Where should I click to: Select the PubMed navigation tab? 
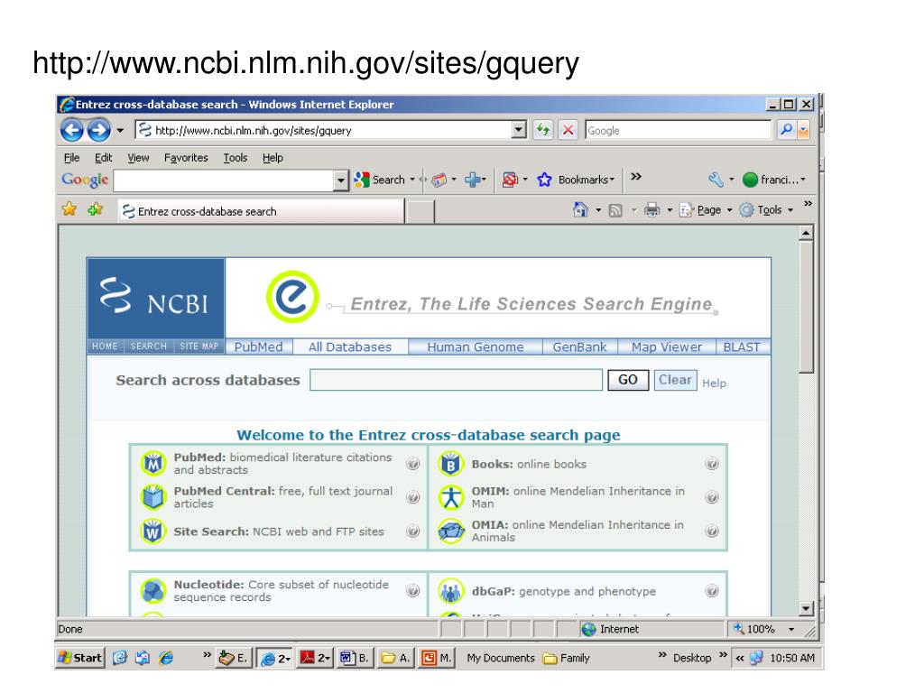[x=259, y=347]
